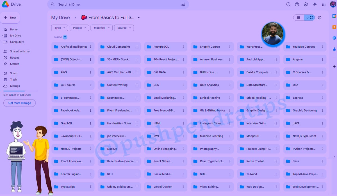The height and width of the screenshot is (196, 337).
Task: Select the Vercel/Docker folder
Action: (x=166, y=187)
